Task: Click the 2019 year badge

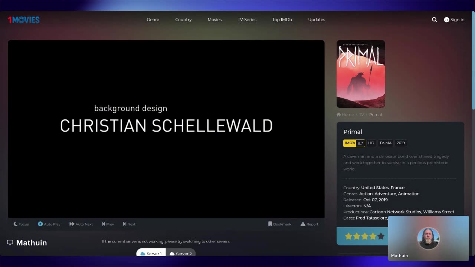Action: point(401,143)
